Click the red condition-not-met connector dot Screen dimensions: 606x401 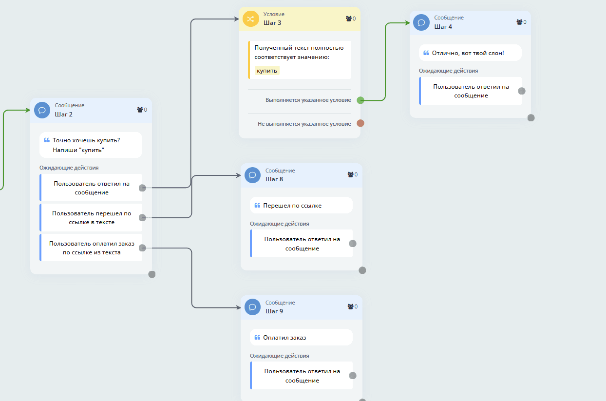point(360,123)
